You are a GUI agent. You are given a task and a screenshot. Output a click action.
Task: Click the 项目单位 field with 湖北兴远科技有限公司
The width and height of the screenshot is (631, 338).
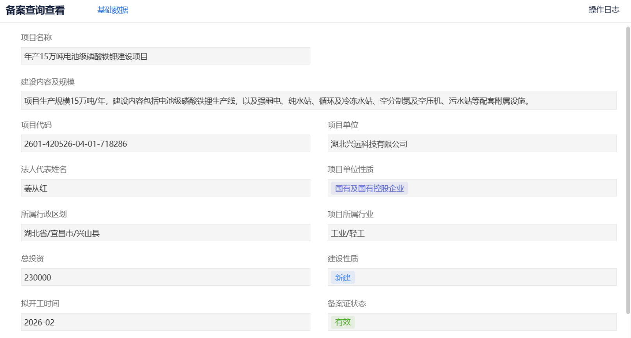tap(472, 144)
